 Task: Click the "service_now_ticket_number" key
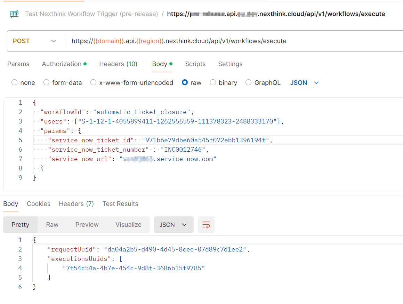click(x=98, y=150)
